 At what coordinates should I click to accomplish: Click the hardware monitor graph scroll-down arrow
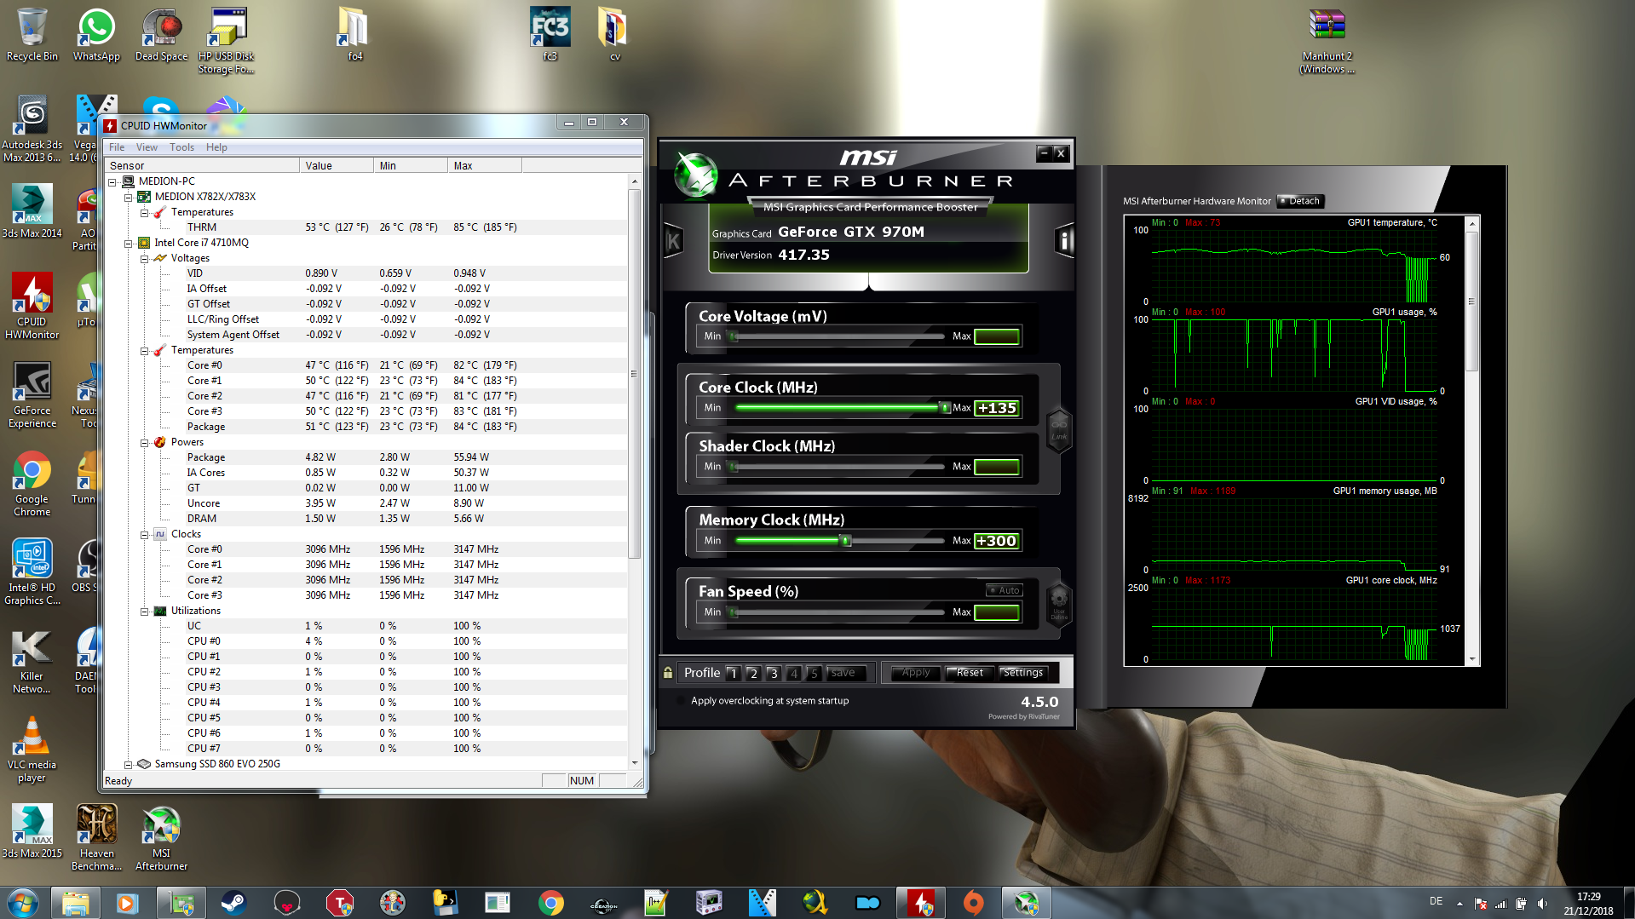[1471, 659]
